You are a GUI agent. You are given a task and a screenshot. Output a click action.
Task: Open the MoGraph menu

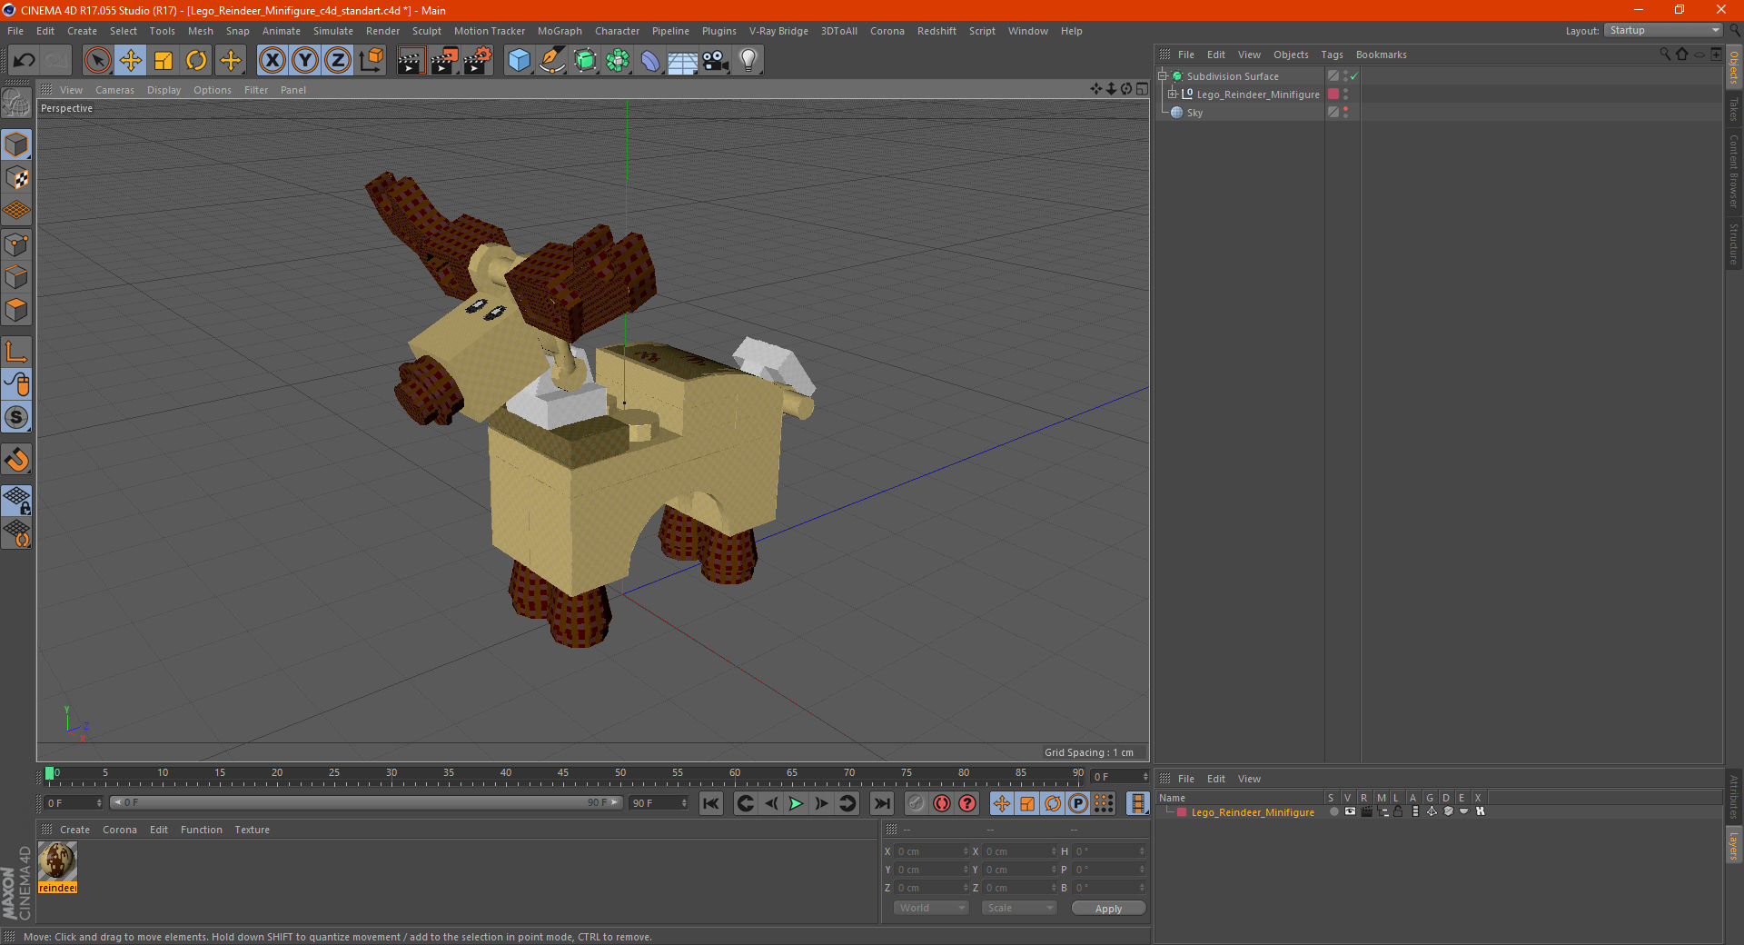pos(560,31)
